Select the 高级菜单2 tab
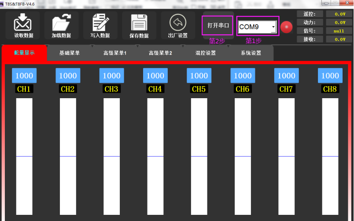Screen dimensions: 354x221 click(160, 53)
